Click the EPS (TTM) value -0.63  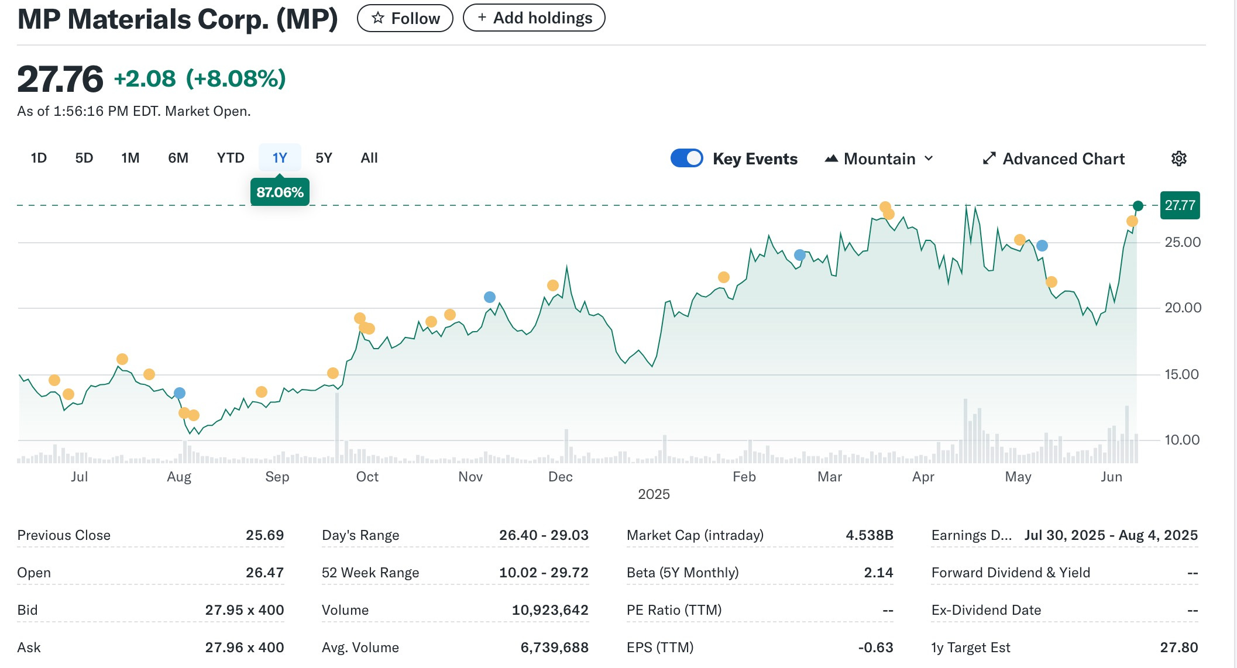(x=875, y=648)
